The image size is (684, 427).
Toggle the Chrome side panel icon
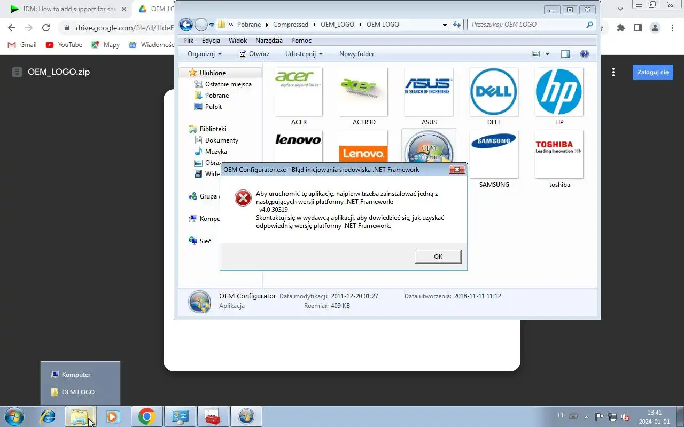(638, 28)
